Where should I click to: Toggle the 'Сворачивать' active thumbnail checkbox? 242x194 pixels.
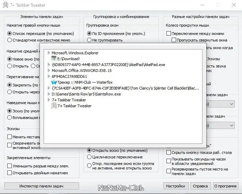tap(9, 145)
